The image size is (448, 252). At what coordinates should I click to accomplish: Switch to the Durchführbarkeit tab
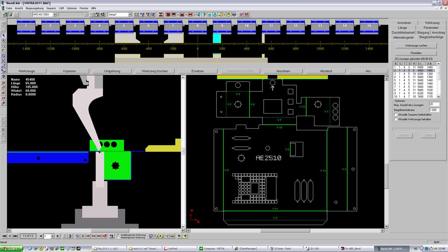tap(403, 32)
